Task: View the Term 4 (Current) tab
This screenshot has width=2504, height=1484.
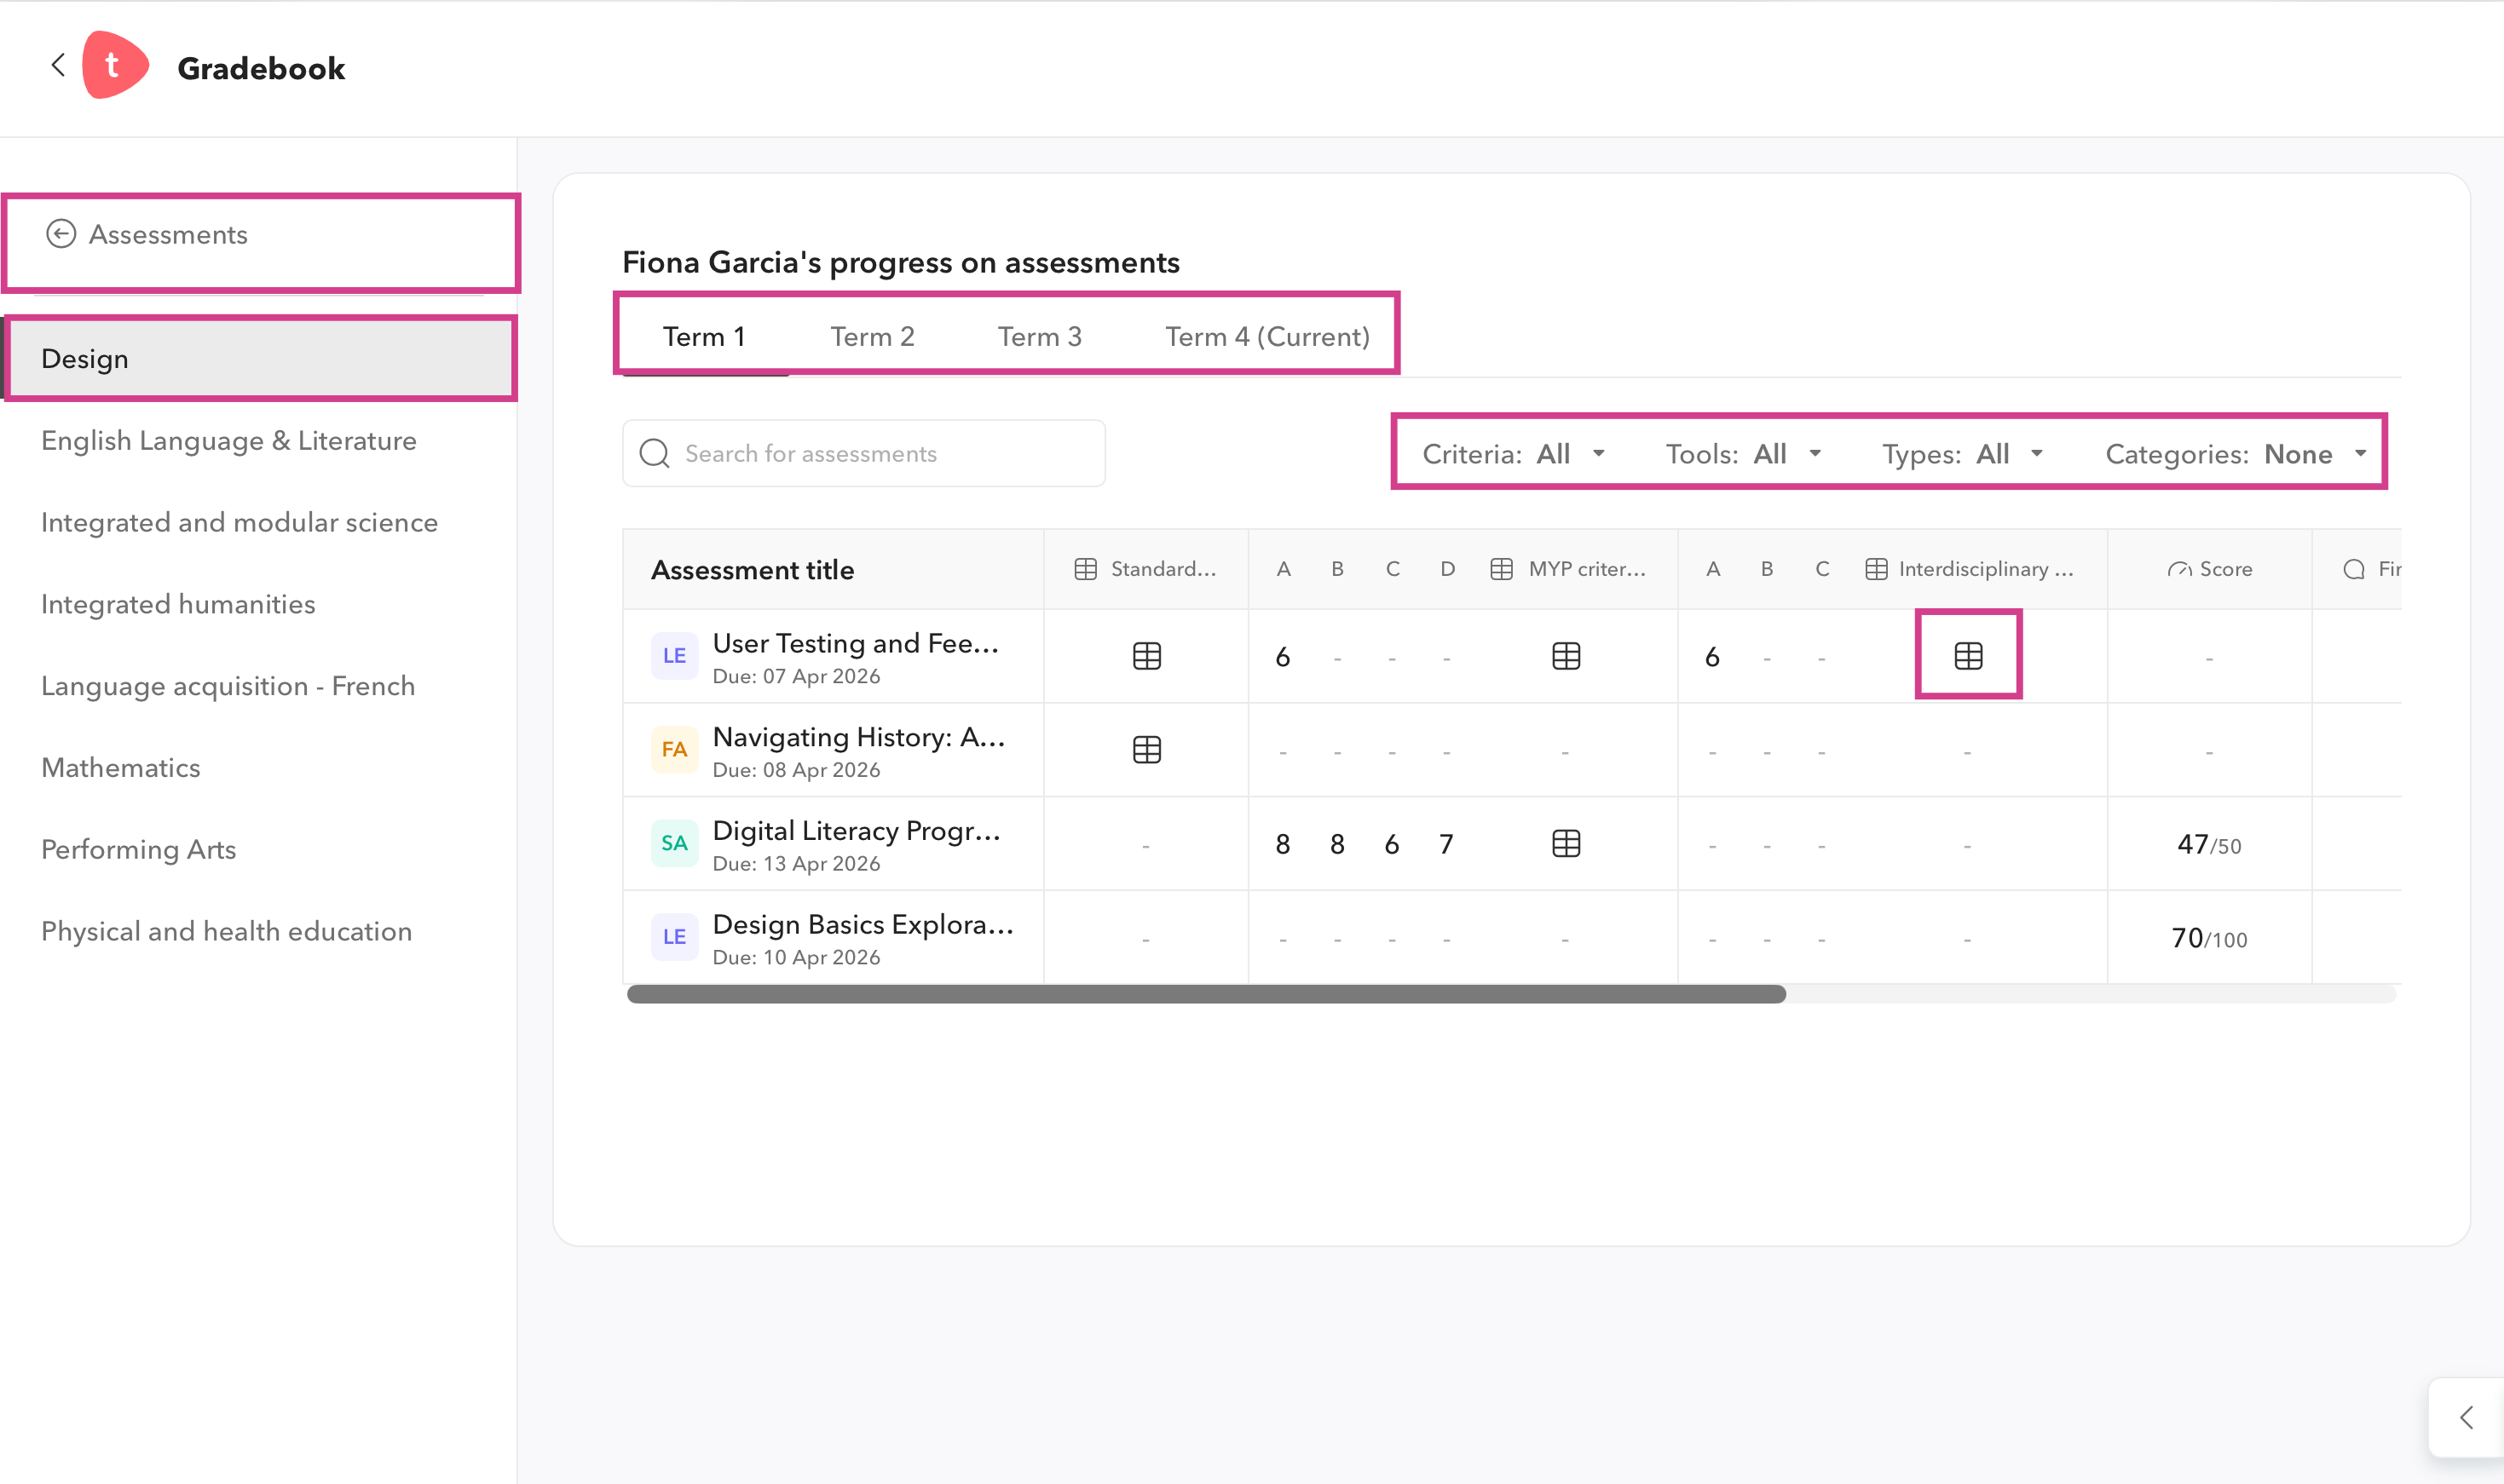Action: coord(1267,336)
